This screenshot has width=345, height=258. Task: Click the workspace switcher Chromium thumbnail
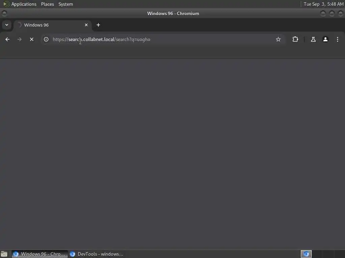click(306, 254)
